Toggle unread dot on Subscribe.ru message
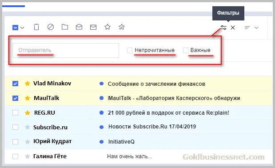275x168 pixels. tap(101, 127)
